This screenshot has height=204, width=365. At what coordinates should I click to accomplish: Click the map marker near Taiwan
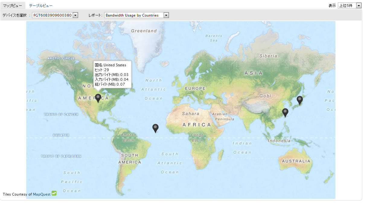point(285,113)
